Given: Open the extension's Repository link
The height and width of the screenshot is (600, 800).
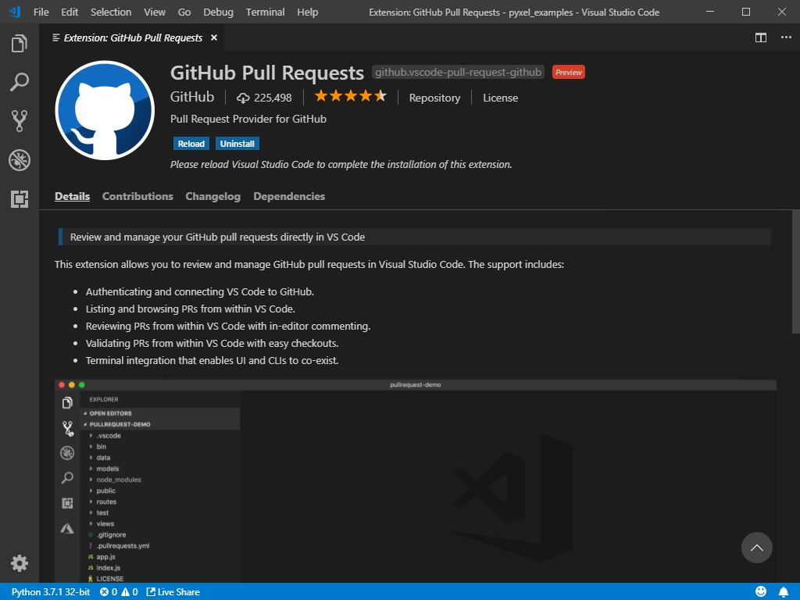Looking at the screenshot, I should [434, 98].
